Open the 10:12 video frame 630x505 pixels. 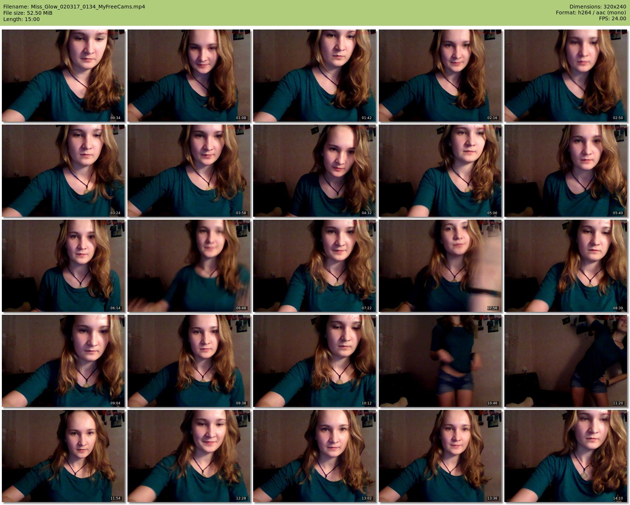pos(315,361)
